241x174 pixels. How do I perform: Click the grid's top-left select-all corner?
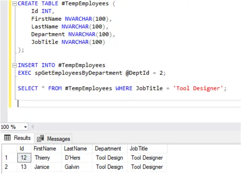point(8,148)
